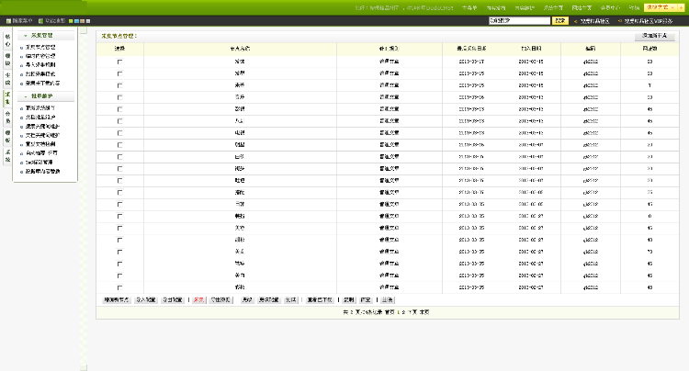Switch to the 模板 vertical tab
689x371 pixels.
pos(7,137)
